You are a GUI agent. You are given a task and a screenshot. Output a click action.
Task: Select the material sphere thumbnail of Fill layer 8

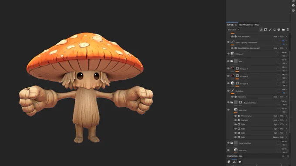click(232, 54)
